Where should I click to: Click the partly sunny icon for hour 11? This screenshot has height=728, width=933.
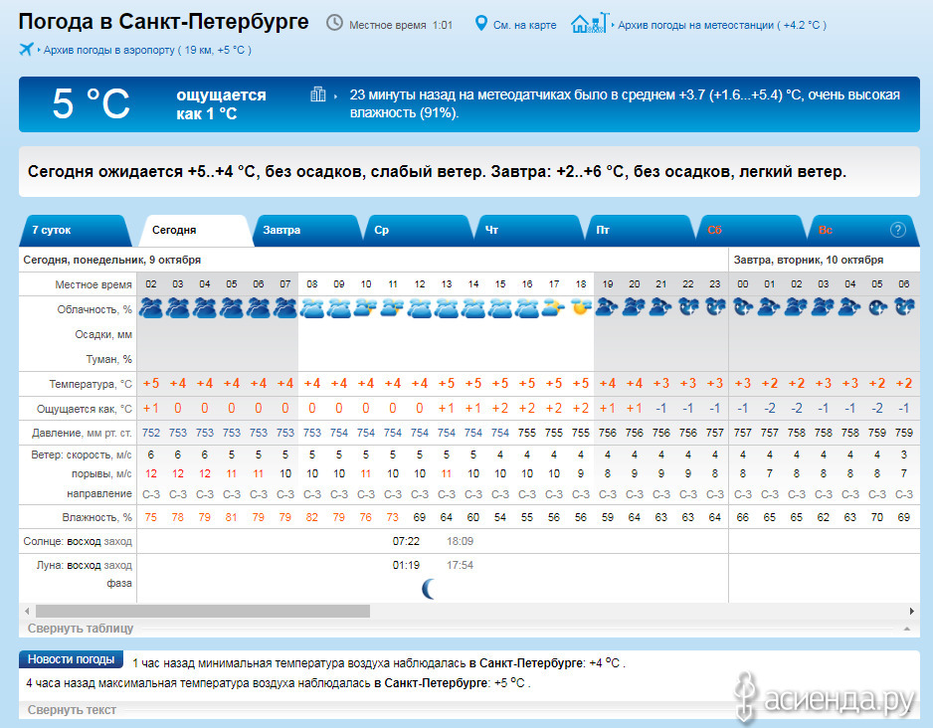click(x=392, y=308)
